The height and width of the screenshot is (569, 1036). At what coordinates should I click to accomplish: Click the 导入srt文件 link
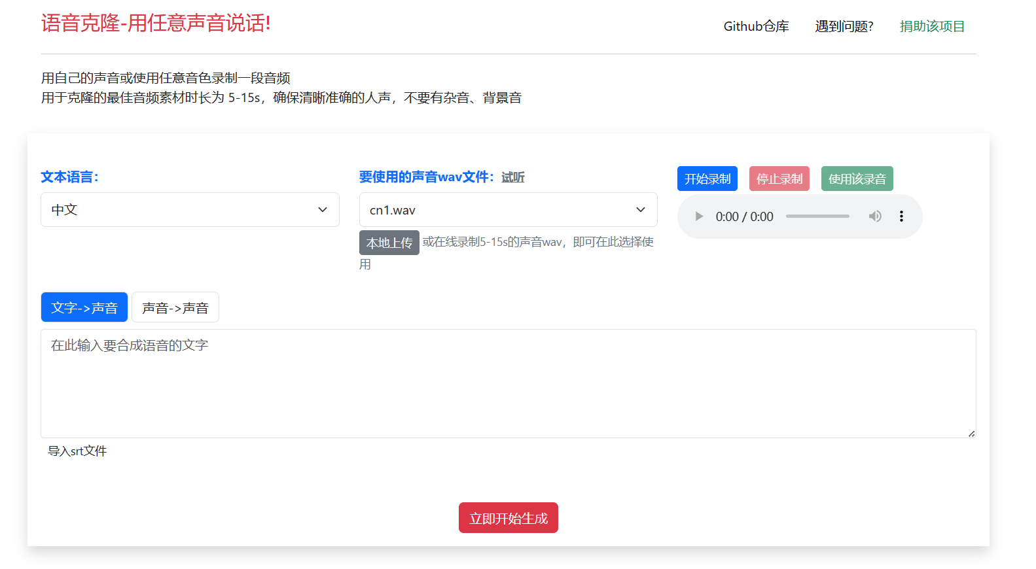click(x=77, y=451)
